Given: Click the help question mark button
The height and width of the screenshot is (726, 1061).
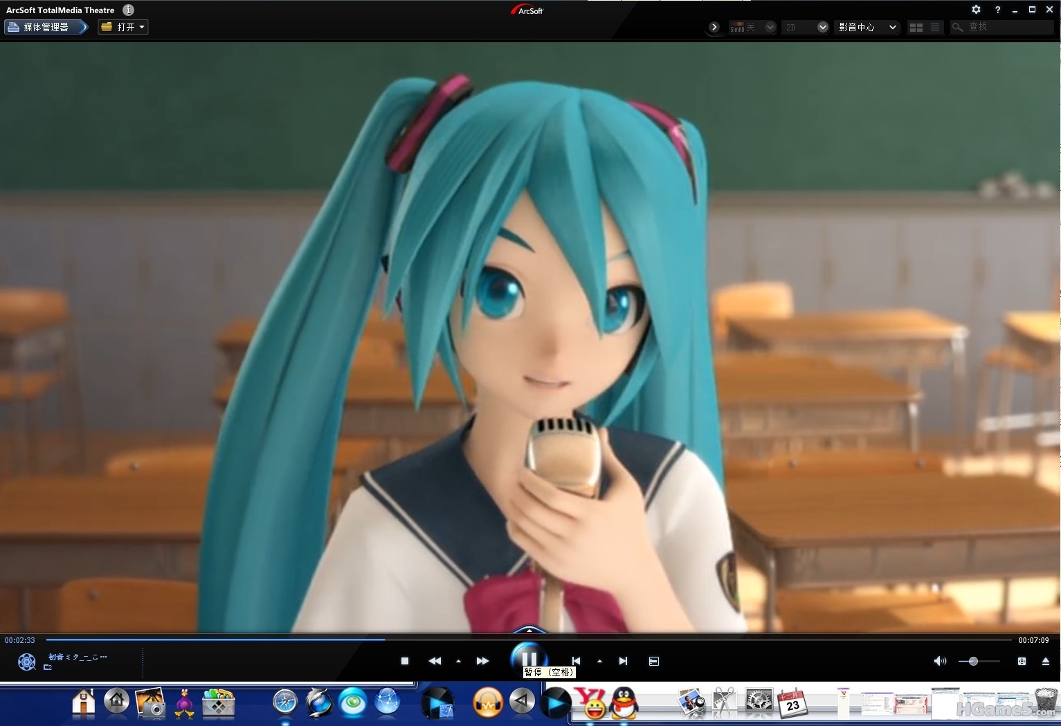Looking at the screenshot, I should point(997,10).
